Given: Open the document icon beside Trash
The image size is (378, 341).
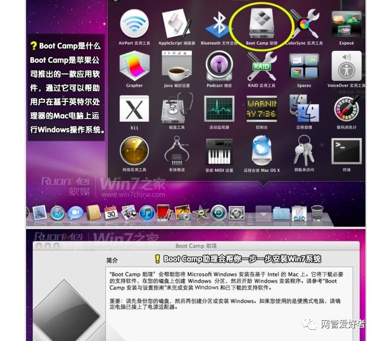Looking at the screenshot, I should point(299,213).
